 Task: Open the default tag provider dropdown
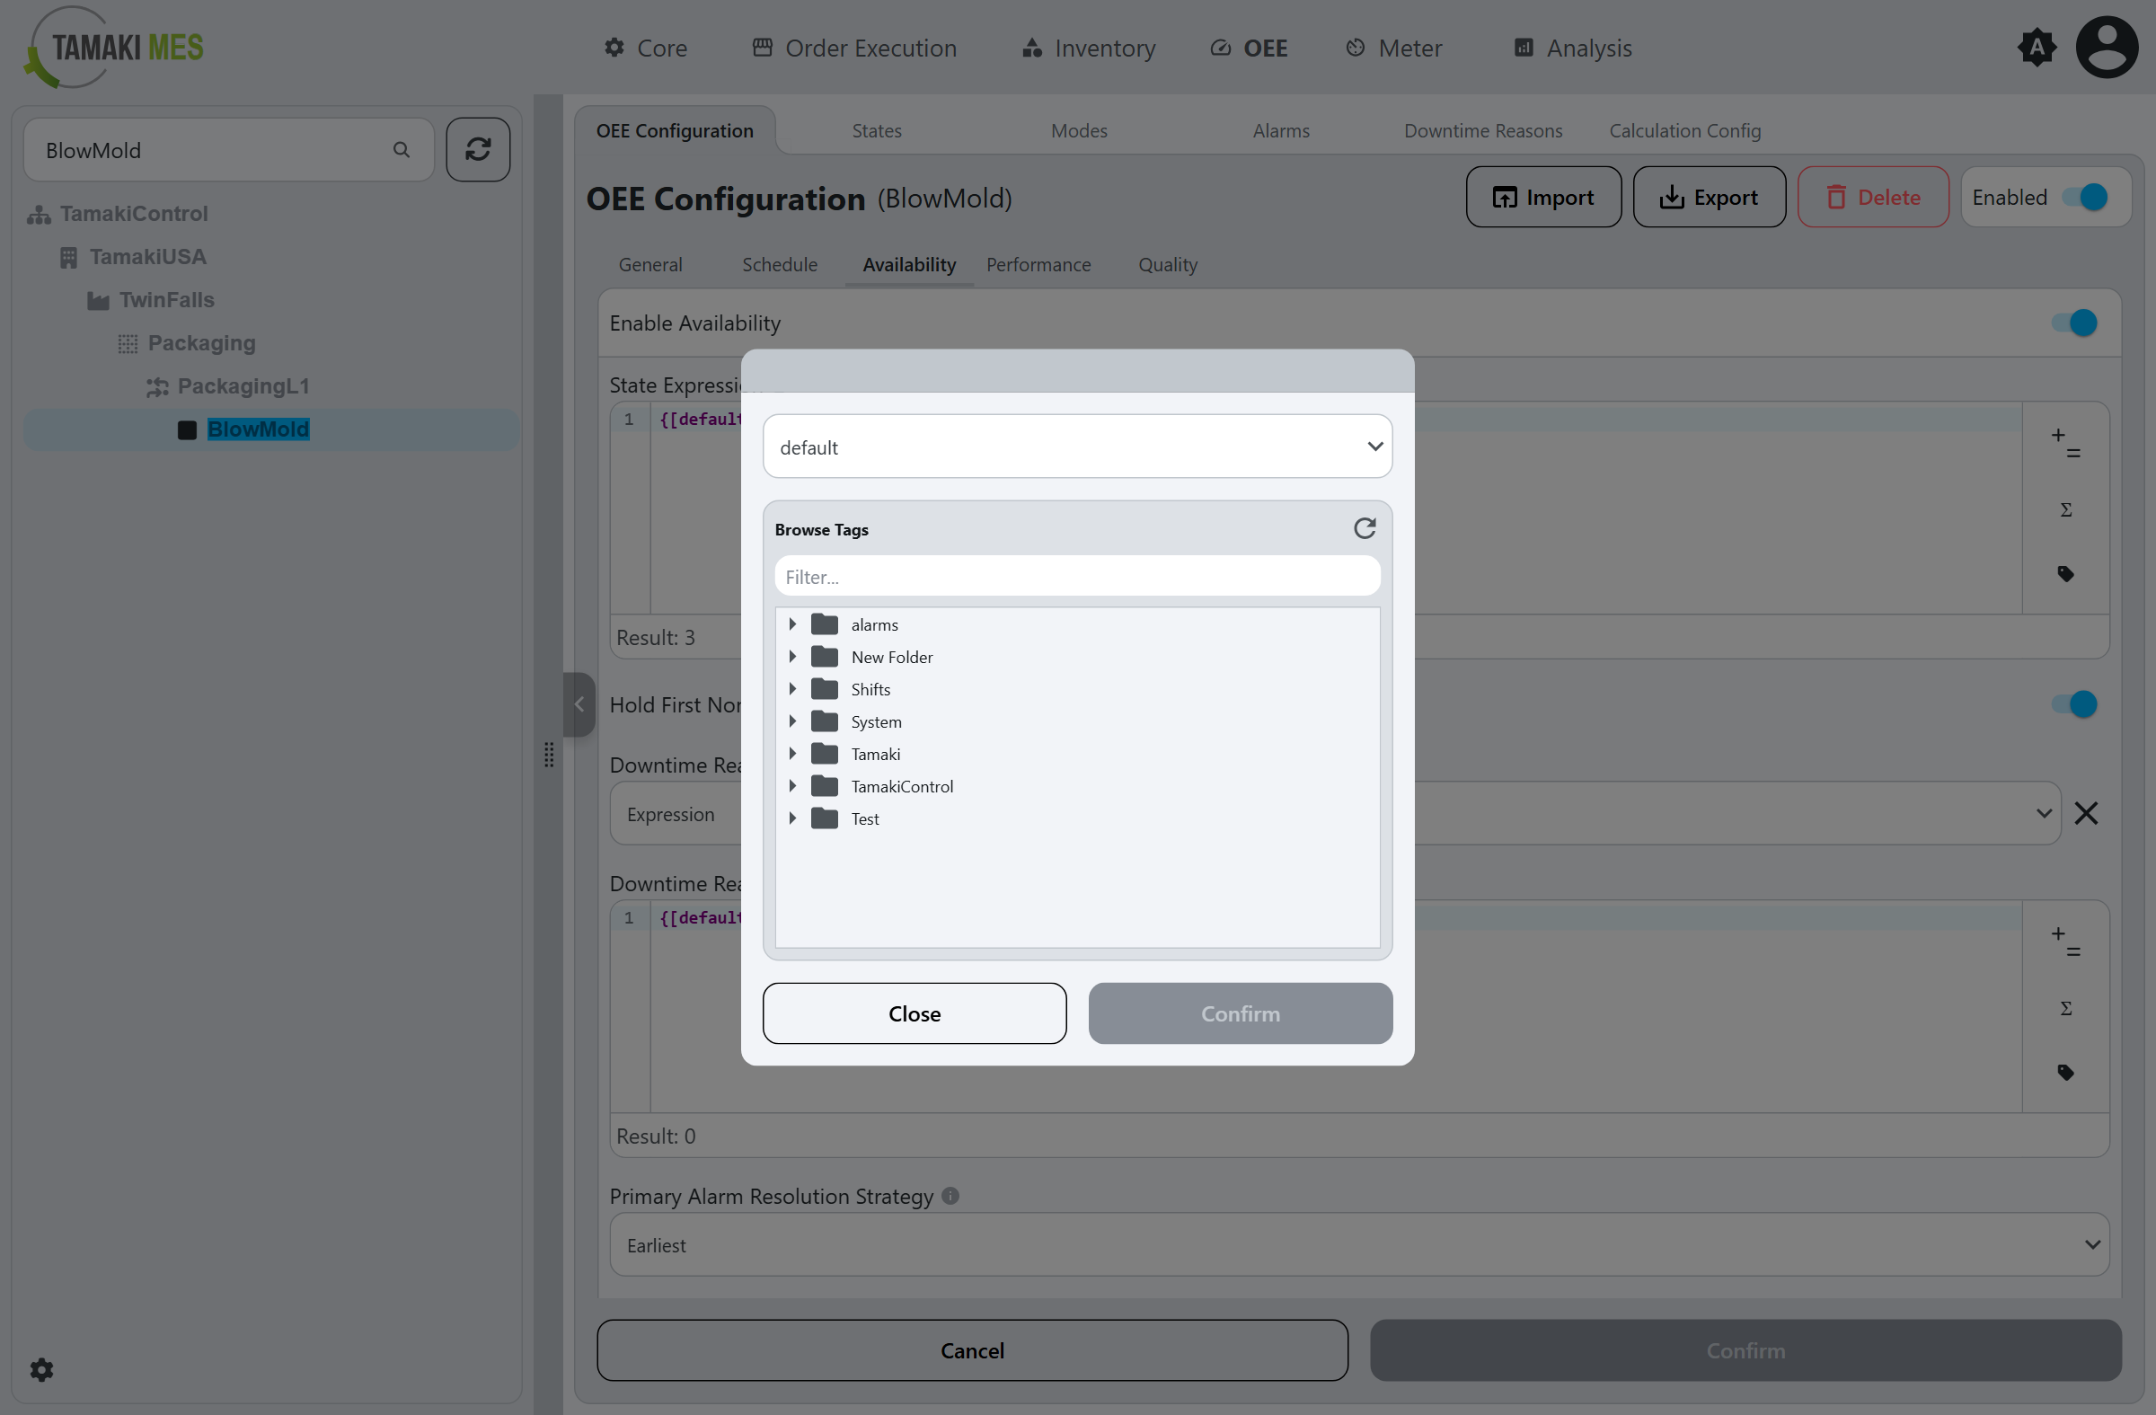coord(1077,447)
